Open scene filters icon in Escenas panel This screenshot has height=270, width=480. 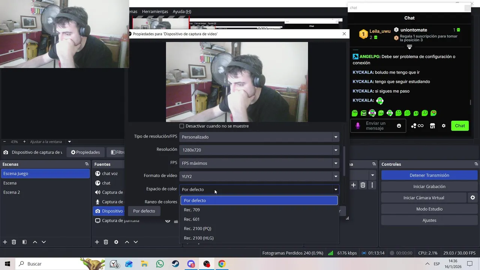(24, 242)
